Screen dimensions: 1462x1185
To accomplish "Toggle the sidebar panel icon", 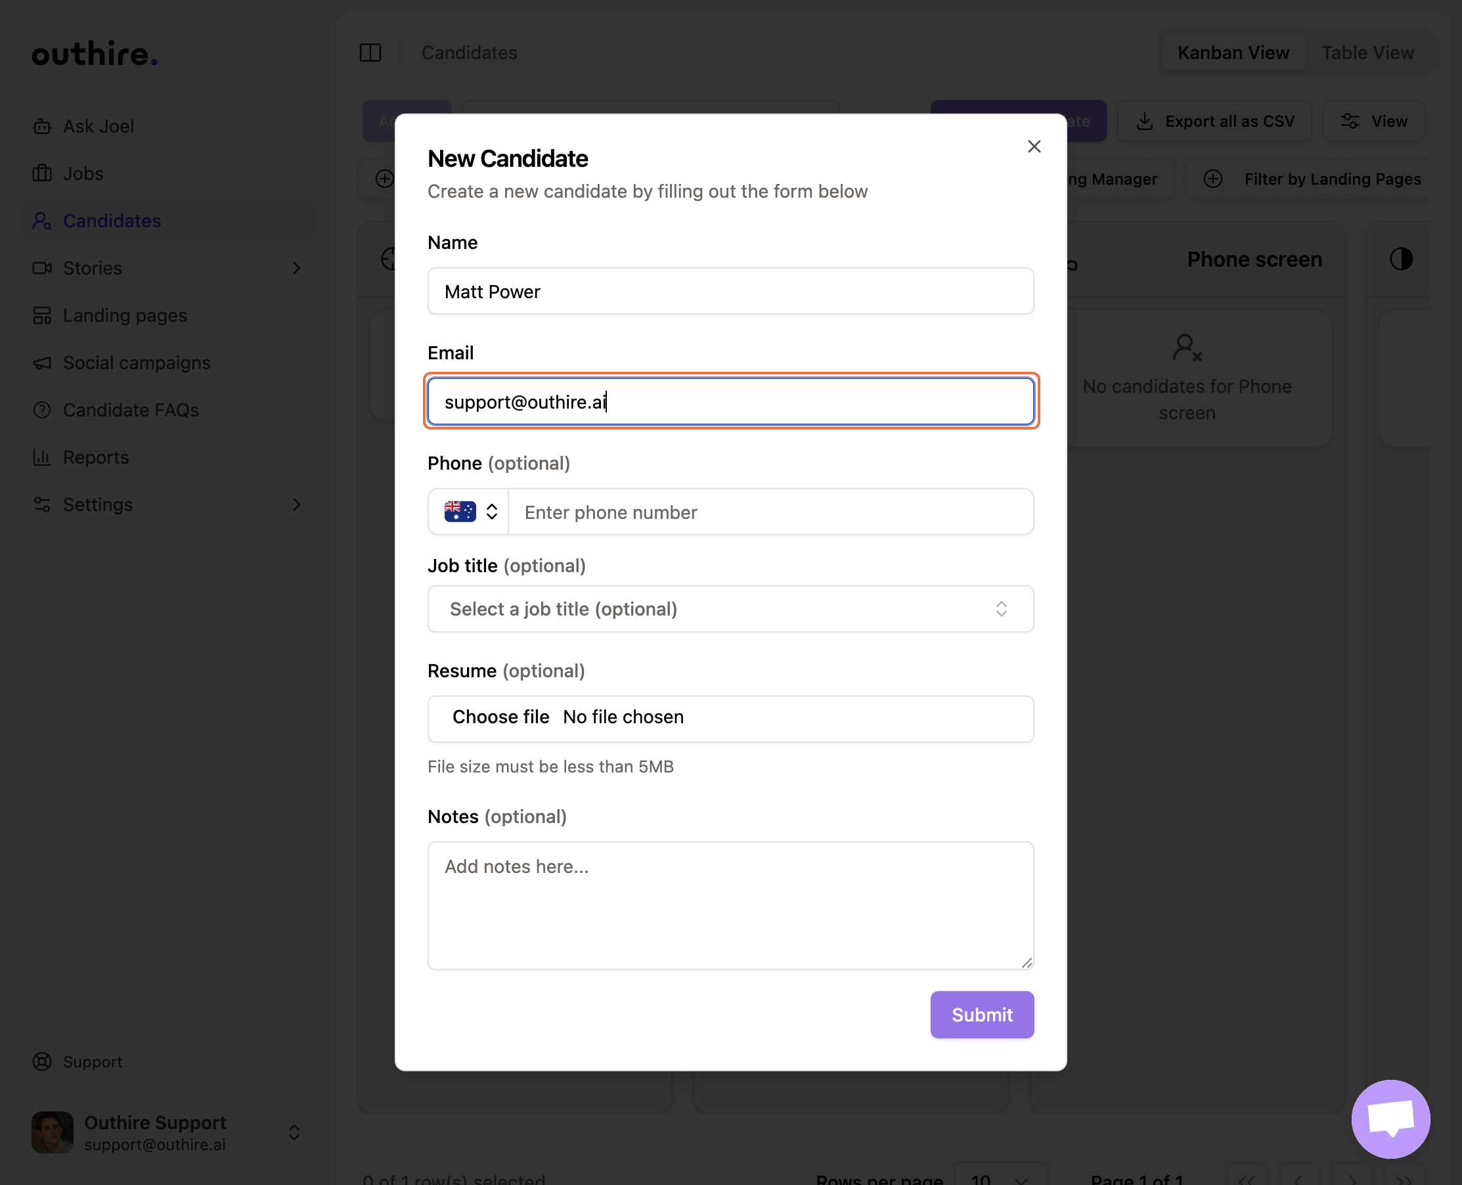I will click(x=370, y=53).
